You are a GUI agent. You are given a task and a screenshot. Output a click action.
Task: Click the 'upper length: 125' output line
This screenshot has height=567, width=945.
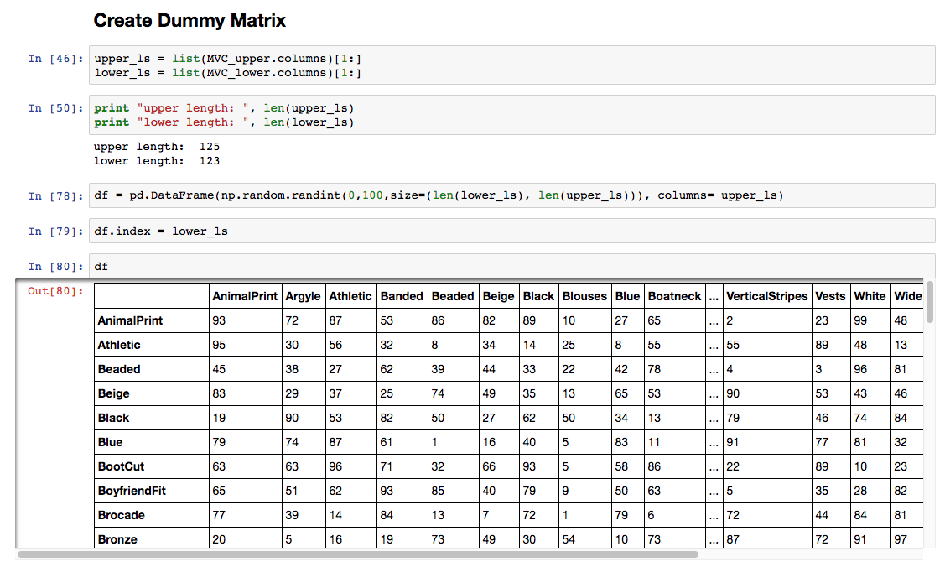click(157, 147)
